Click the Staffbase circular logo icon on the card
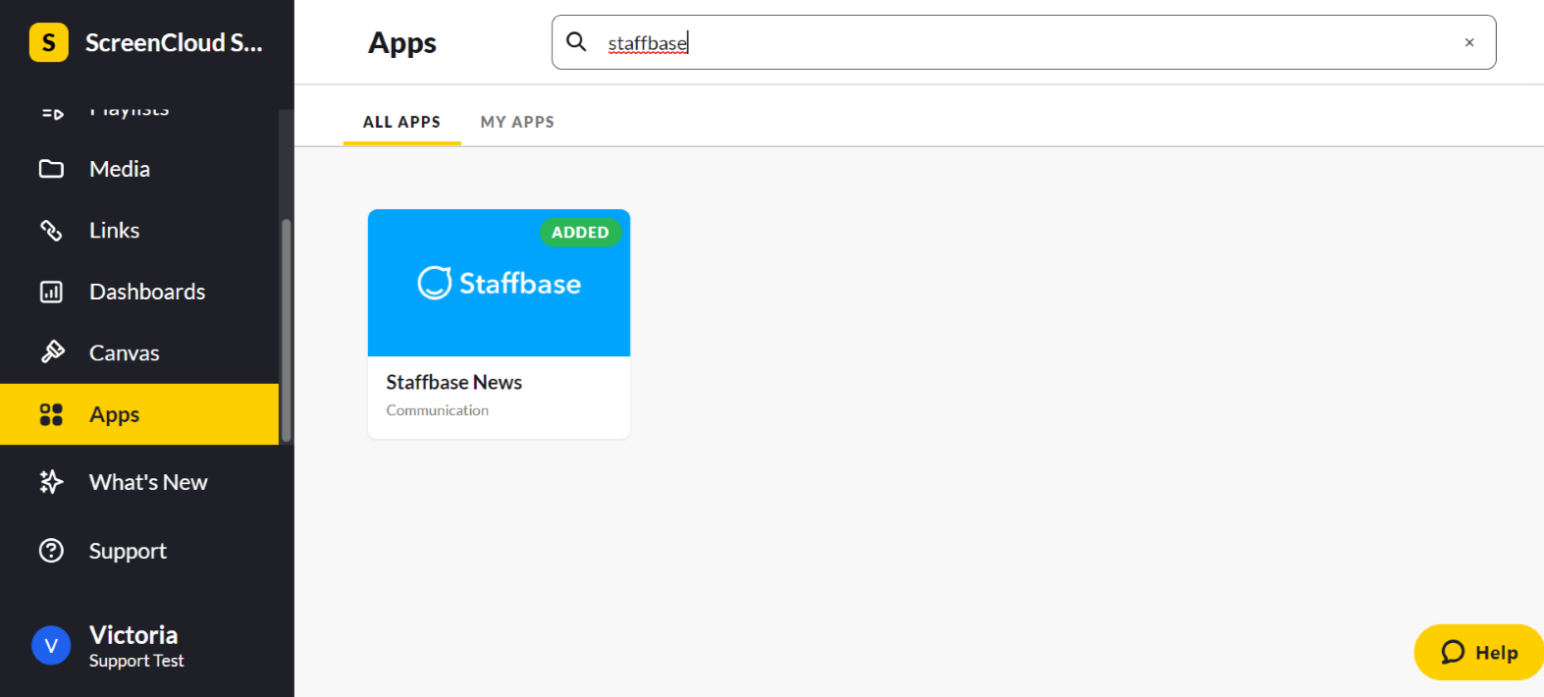The width and height of the screenshot is (1544, 697). [434, 283]
